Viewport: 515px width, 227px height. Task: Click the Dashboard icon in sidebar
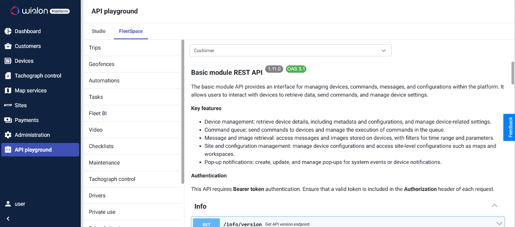(8, 31)
